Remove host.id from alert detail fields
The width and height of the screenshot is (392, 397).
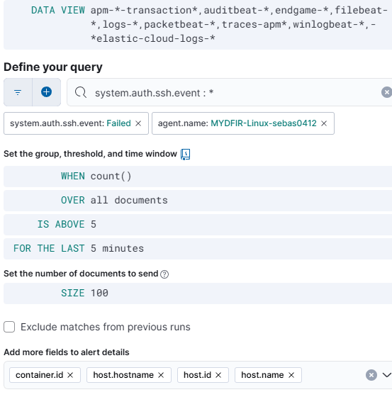pyautogui.click(x=218, y=375)
